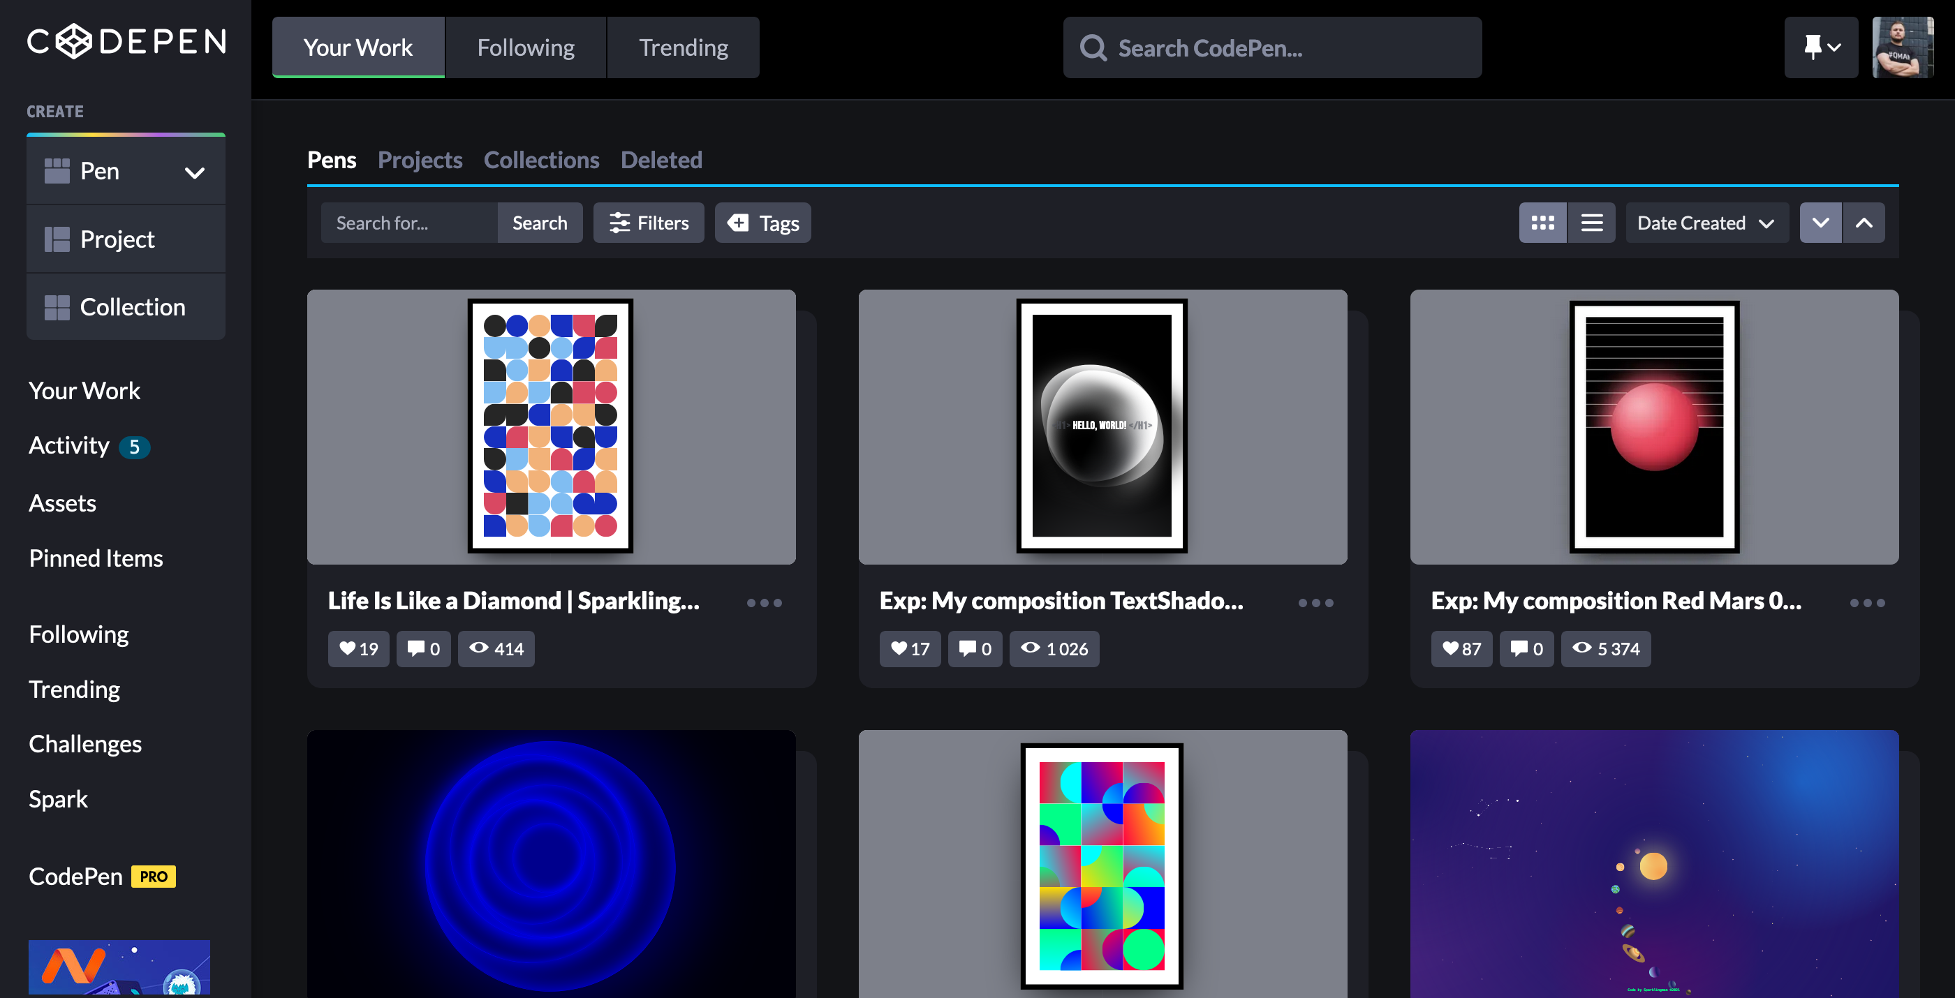Sort in descending order
Viewport: 1955px width, 998px height.
tap(1821, 223)
